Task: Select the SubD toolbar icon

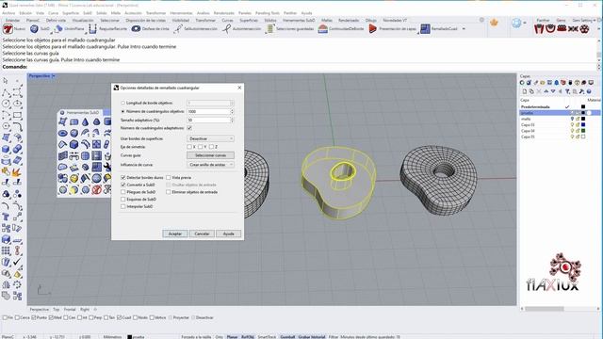Action: [x=34, y=29]
